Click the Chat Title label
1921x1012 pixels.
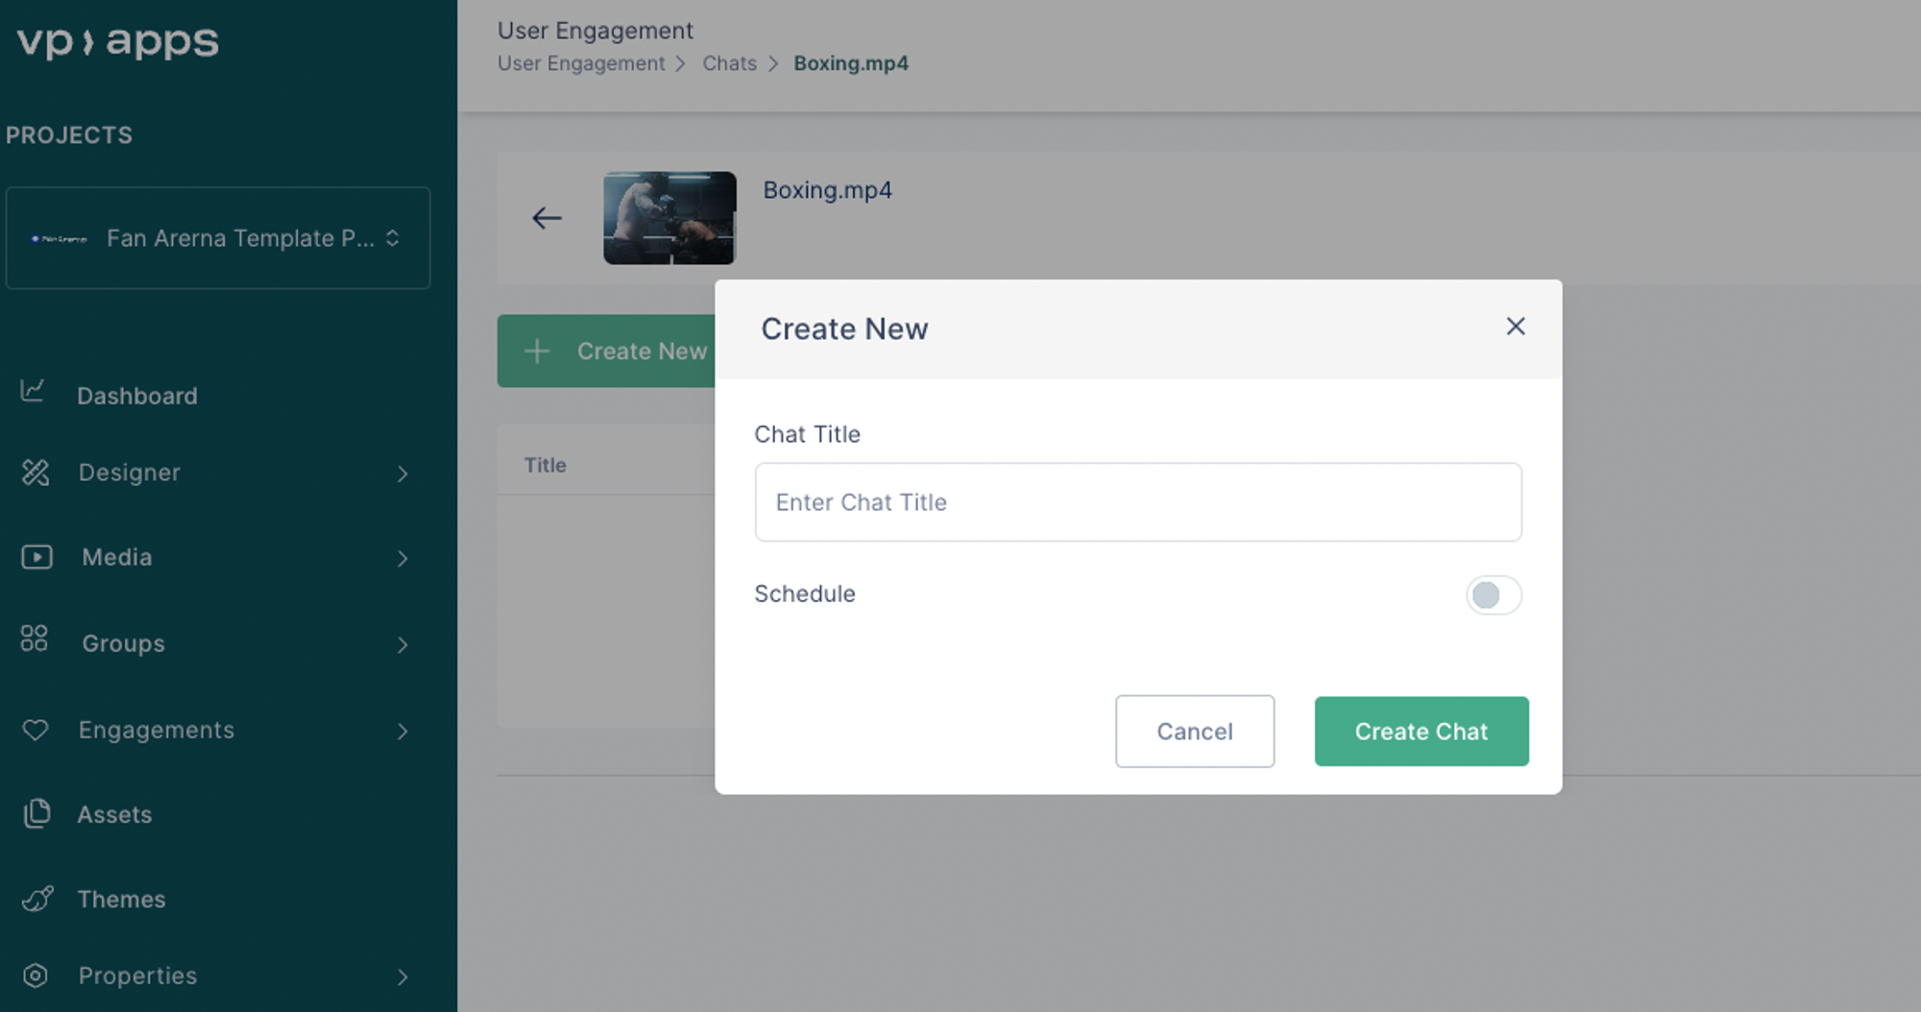pos(808,434)
